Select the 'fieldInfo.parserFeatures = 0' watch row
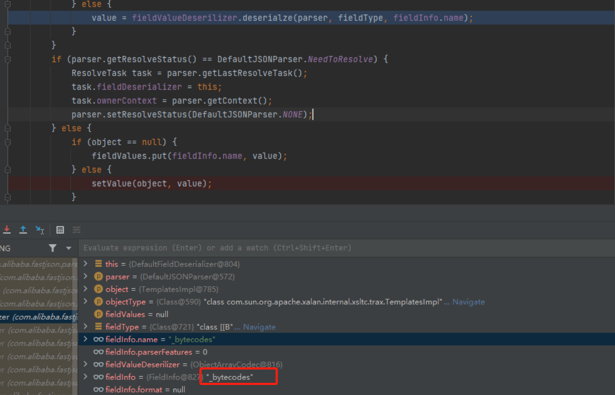This screenshot has width=615, height=395. click(x=347, y=352)
